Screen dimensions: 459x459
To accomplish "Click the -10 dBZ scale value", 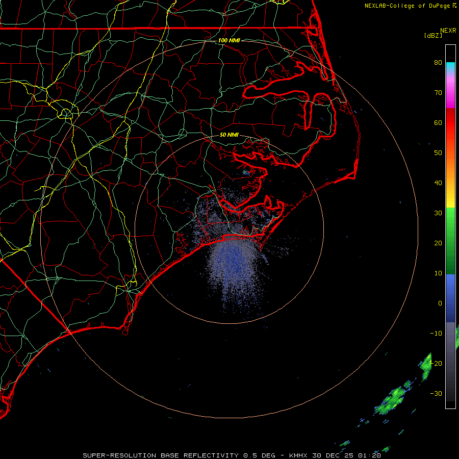I will [x=436, y=333].
